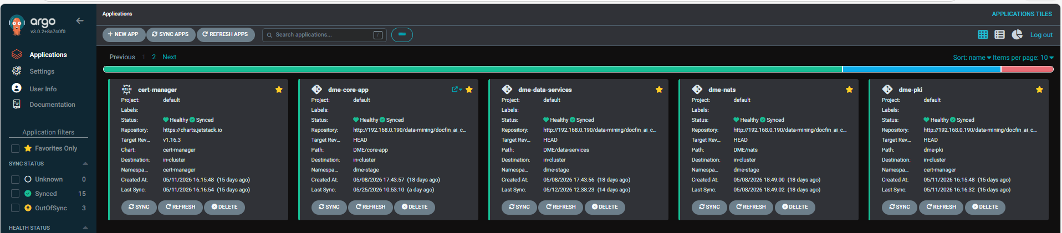Sync the dme-data-services application
Image resolution: width=1062 pixels, height=233 pixels.
point(519,207)
